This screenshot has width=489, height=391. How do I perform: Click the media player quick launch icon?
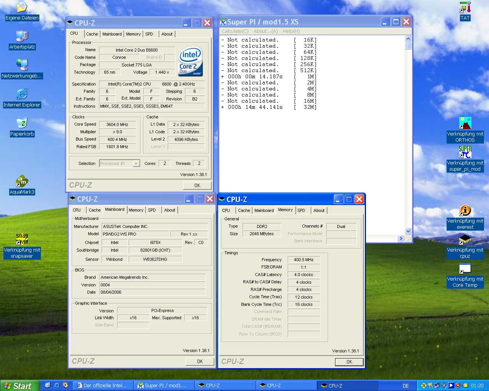pos(65,385)
